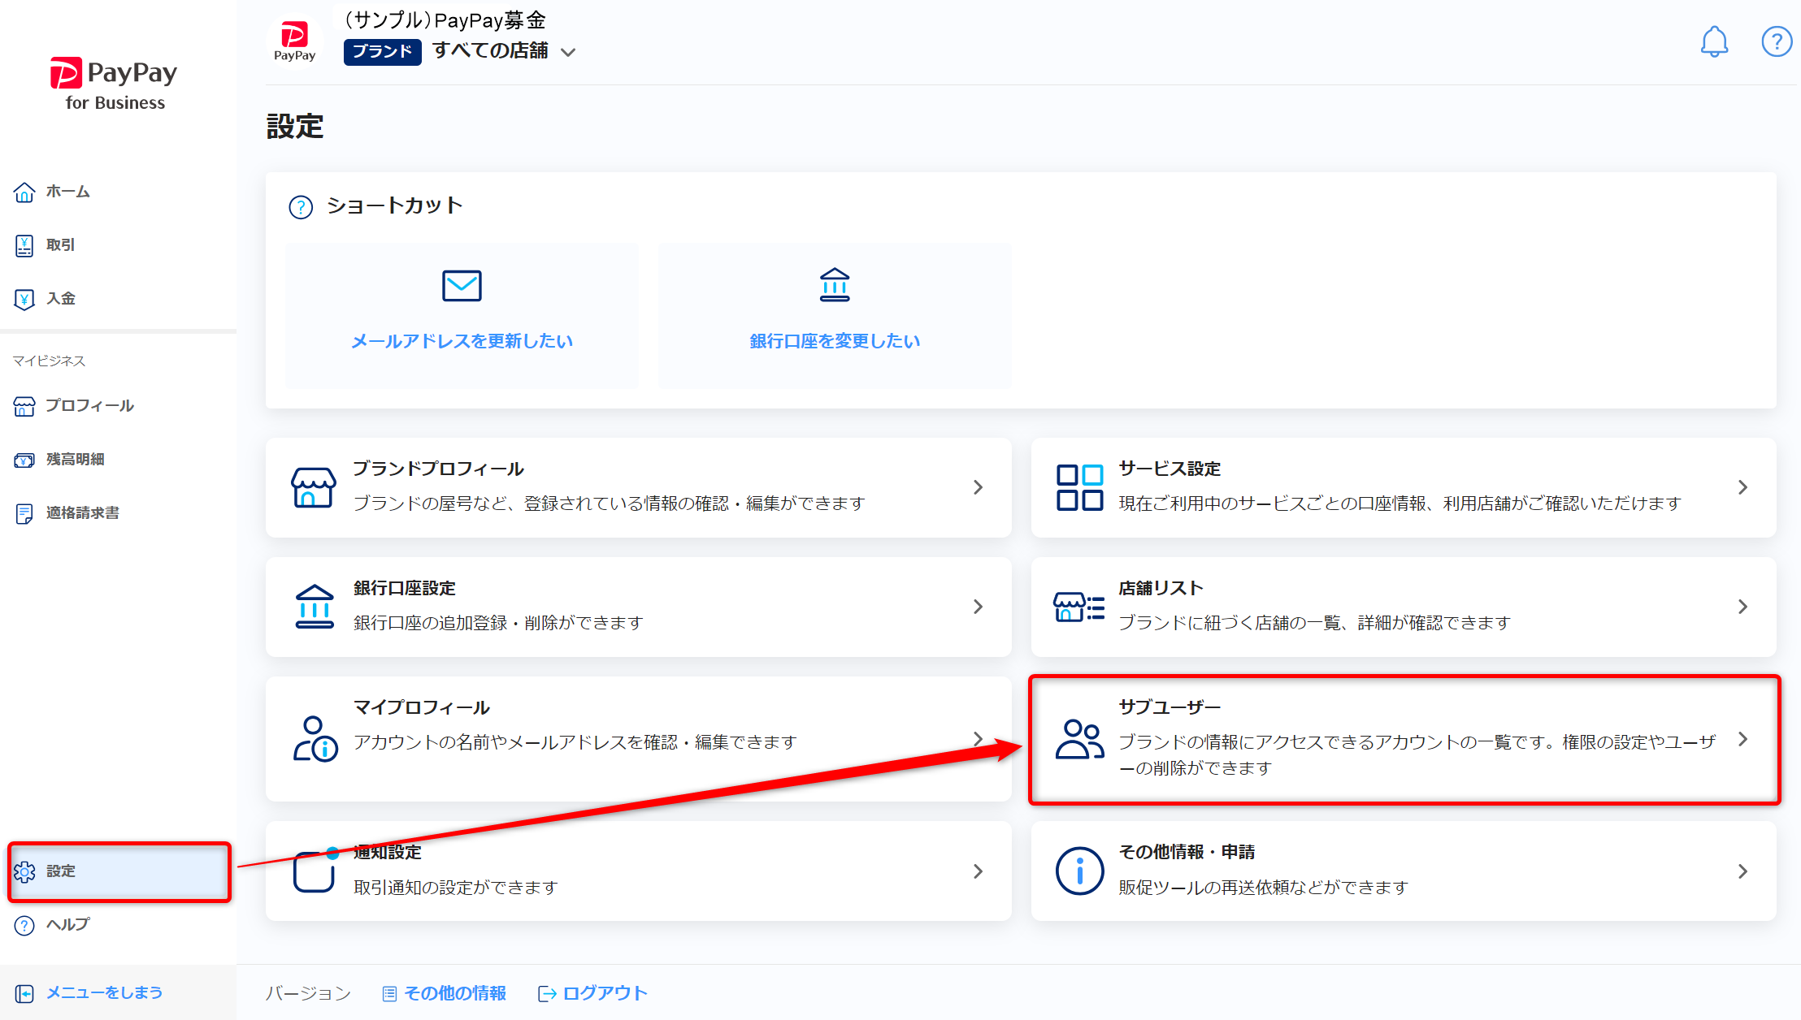The width and height of the screenshot is (1801, 1020).
Task: Click the 銀行口座設定 card title
Action: coord(405,588)
